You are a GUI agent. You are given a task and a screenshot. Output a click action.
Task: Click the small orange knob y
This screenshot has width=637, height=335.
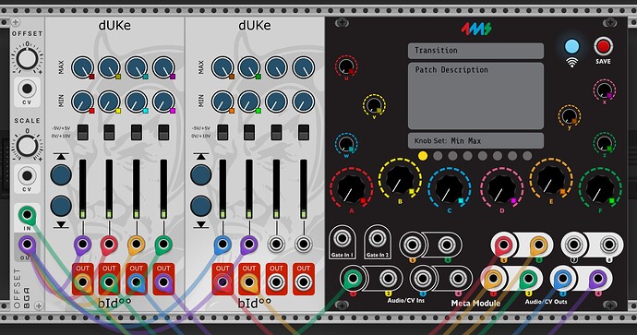(x=570, y=116)
